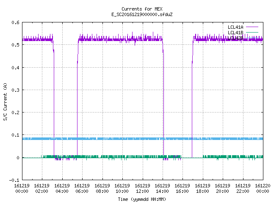This screenshot has height=203, width=271.
Task: Click the 0.4 y-axis tick label
Action: pyautogui.click(x=15, y=68)
